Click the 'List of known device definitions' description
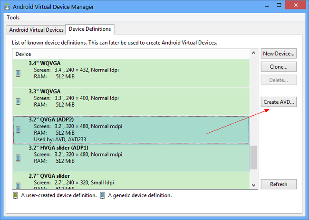Viewport: 309px width, 220px height. coord(115,43)
